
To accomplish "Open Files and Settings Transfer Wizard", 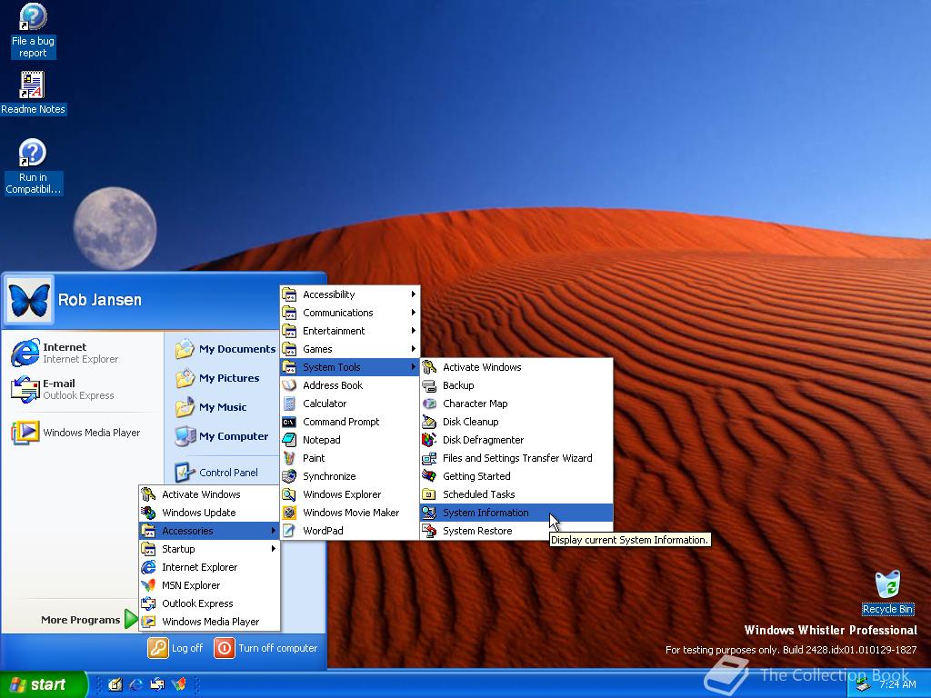I will pyautogui.click(x=516, y=458).
